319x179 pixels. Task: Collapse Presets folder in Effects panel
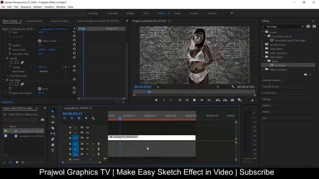[263, 32]
